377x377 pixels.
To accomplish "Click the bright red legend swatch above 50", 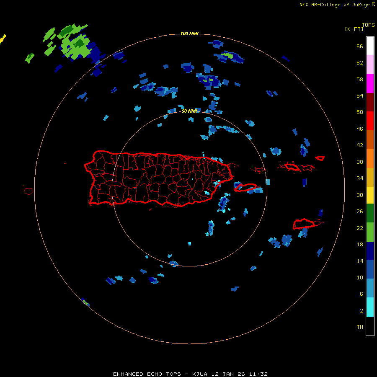I will (370, 121).
